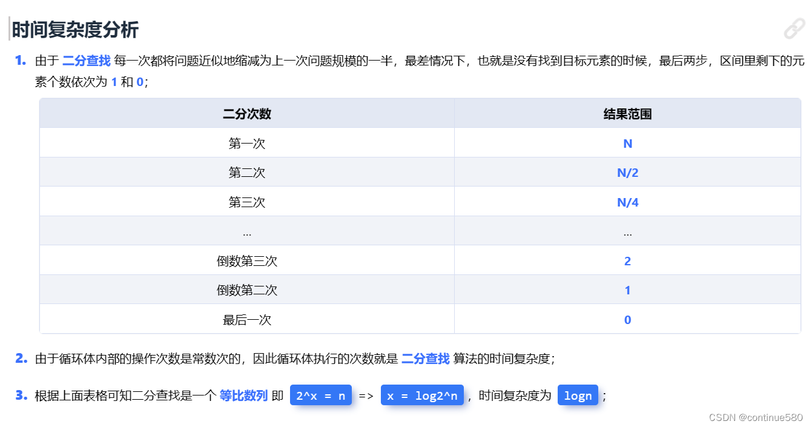
Task: Select the 第三次 row label
Action: [x=247, y=202]
